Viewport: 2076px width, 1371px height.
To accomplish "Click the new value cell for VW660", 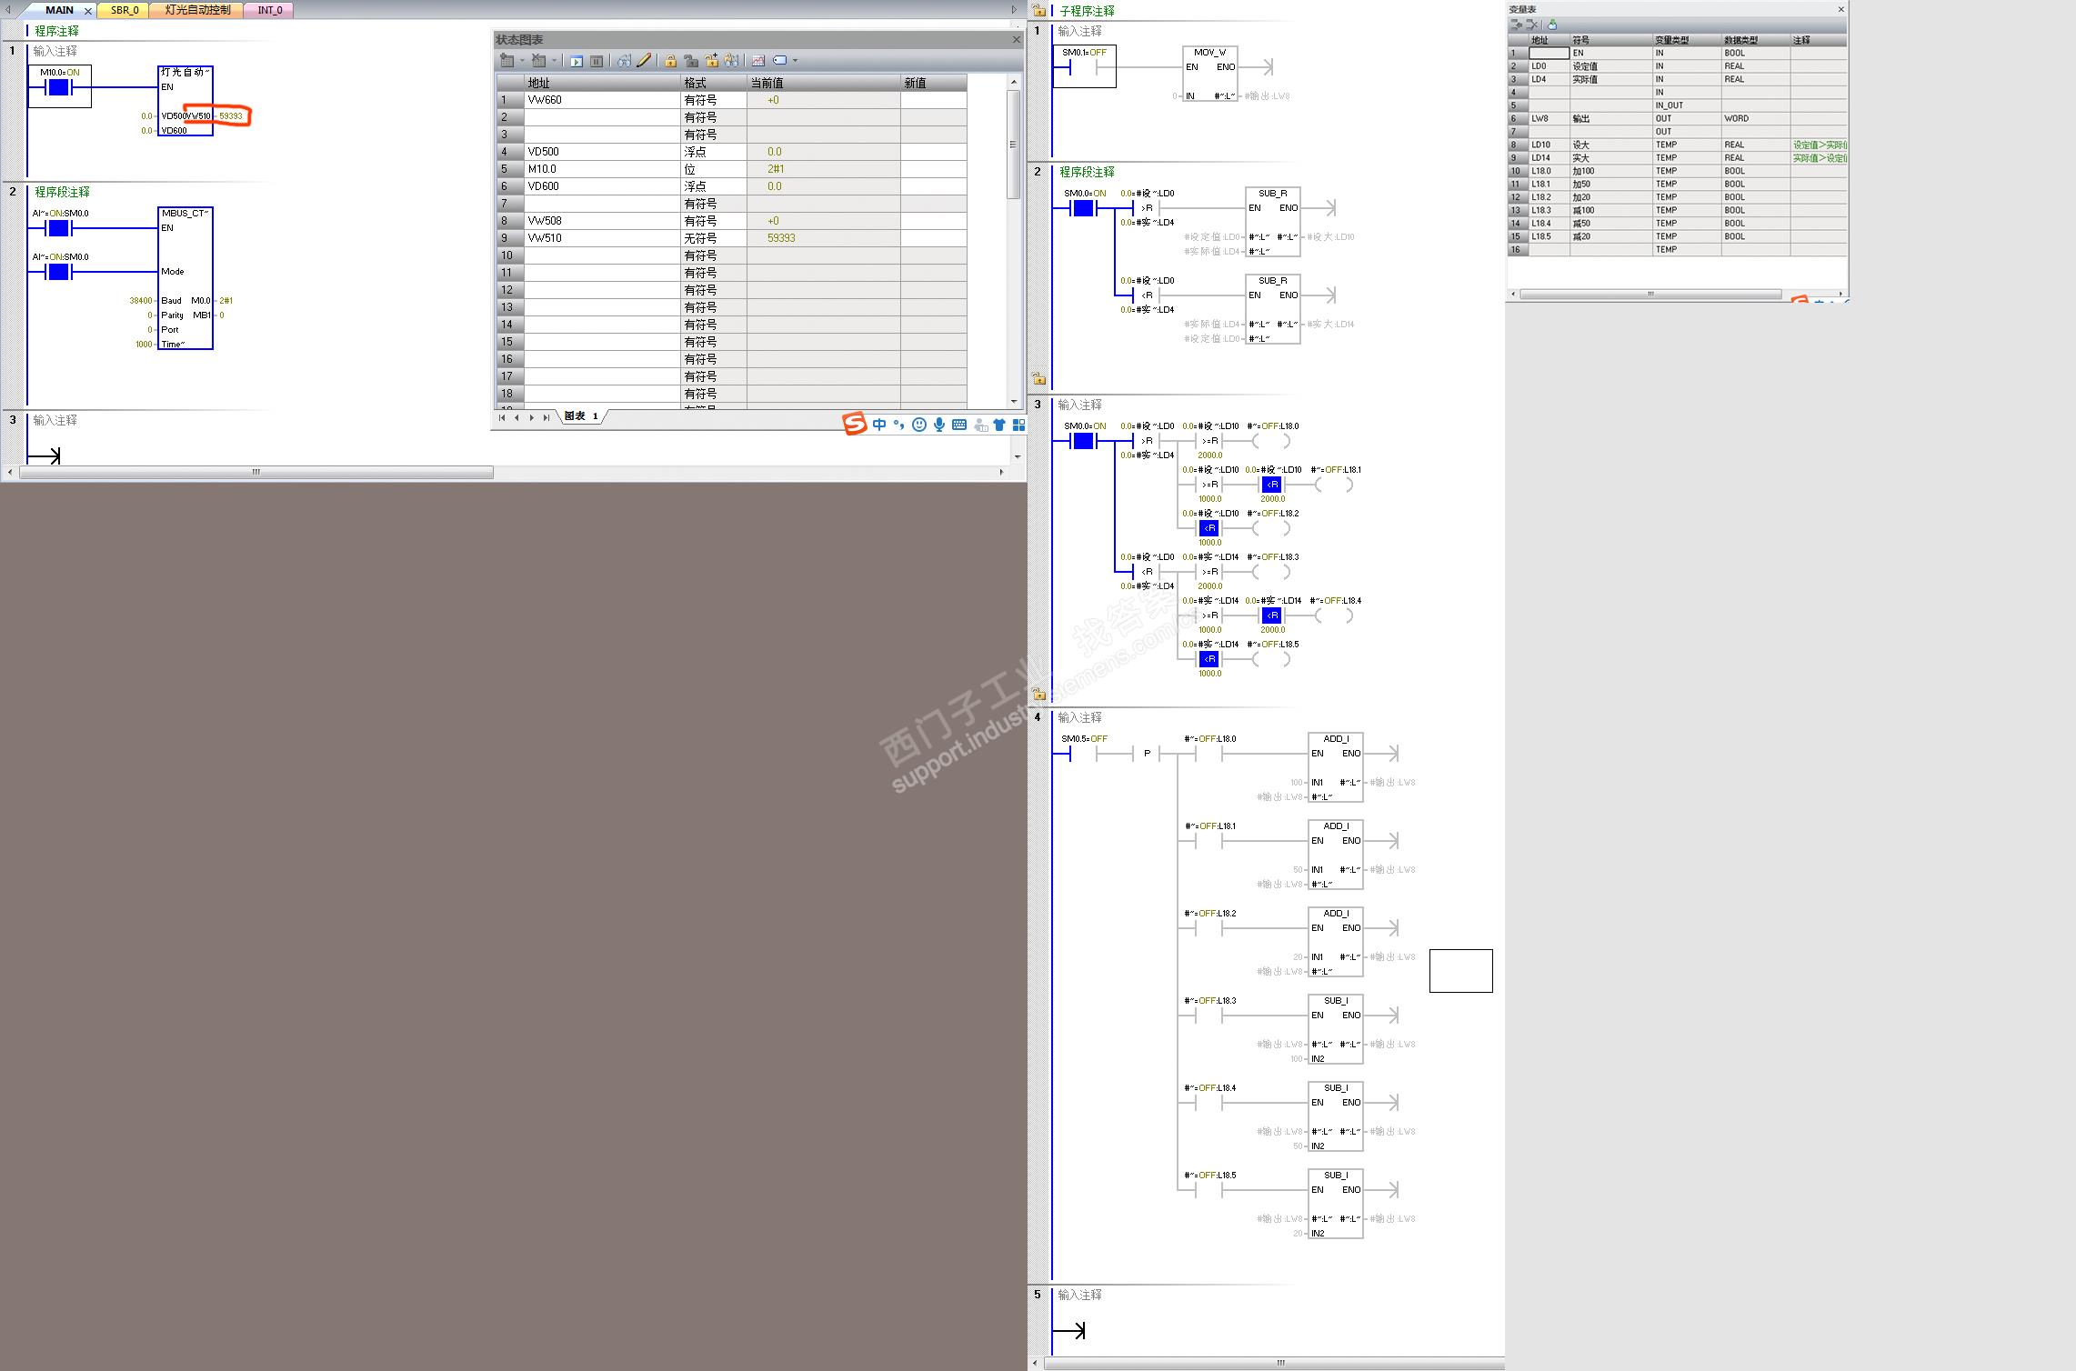I will [933, 100].
